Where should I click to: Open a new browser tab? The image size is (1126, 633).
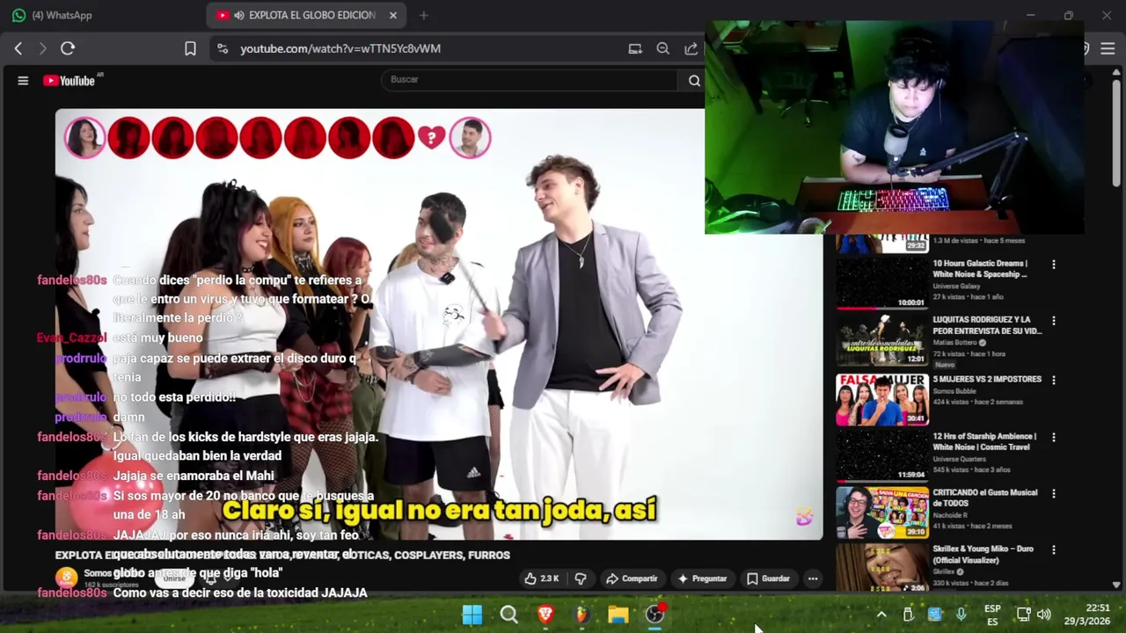pyautogui.click(x=423, y=15)
